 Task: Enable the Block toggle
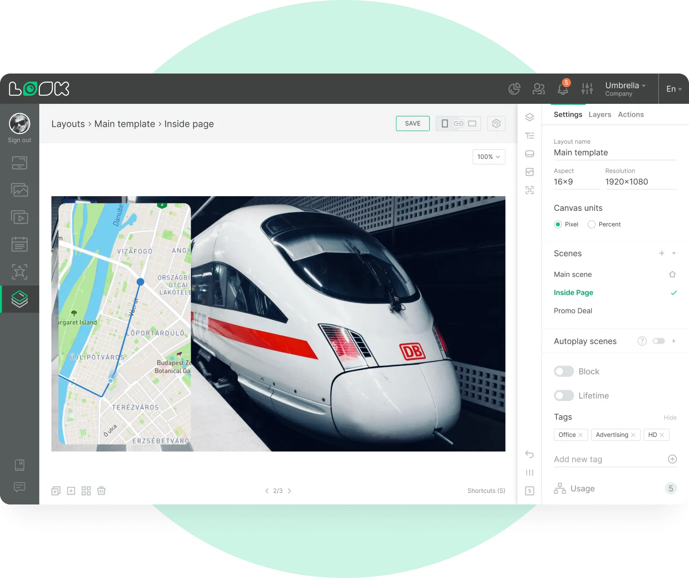pyautogui.click(x=564, y=371)
